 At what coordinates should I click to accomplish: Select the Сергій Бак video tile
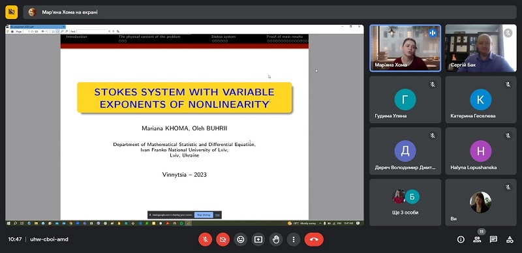tap(481, 48)
